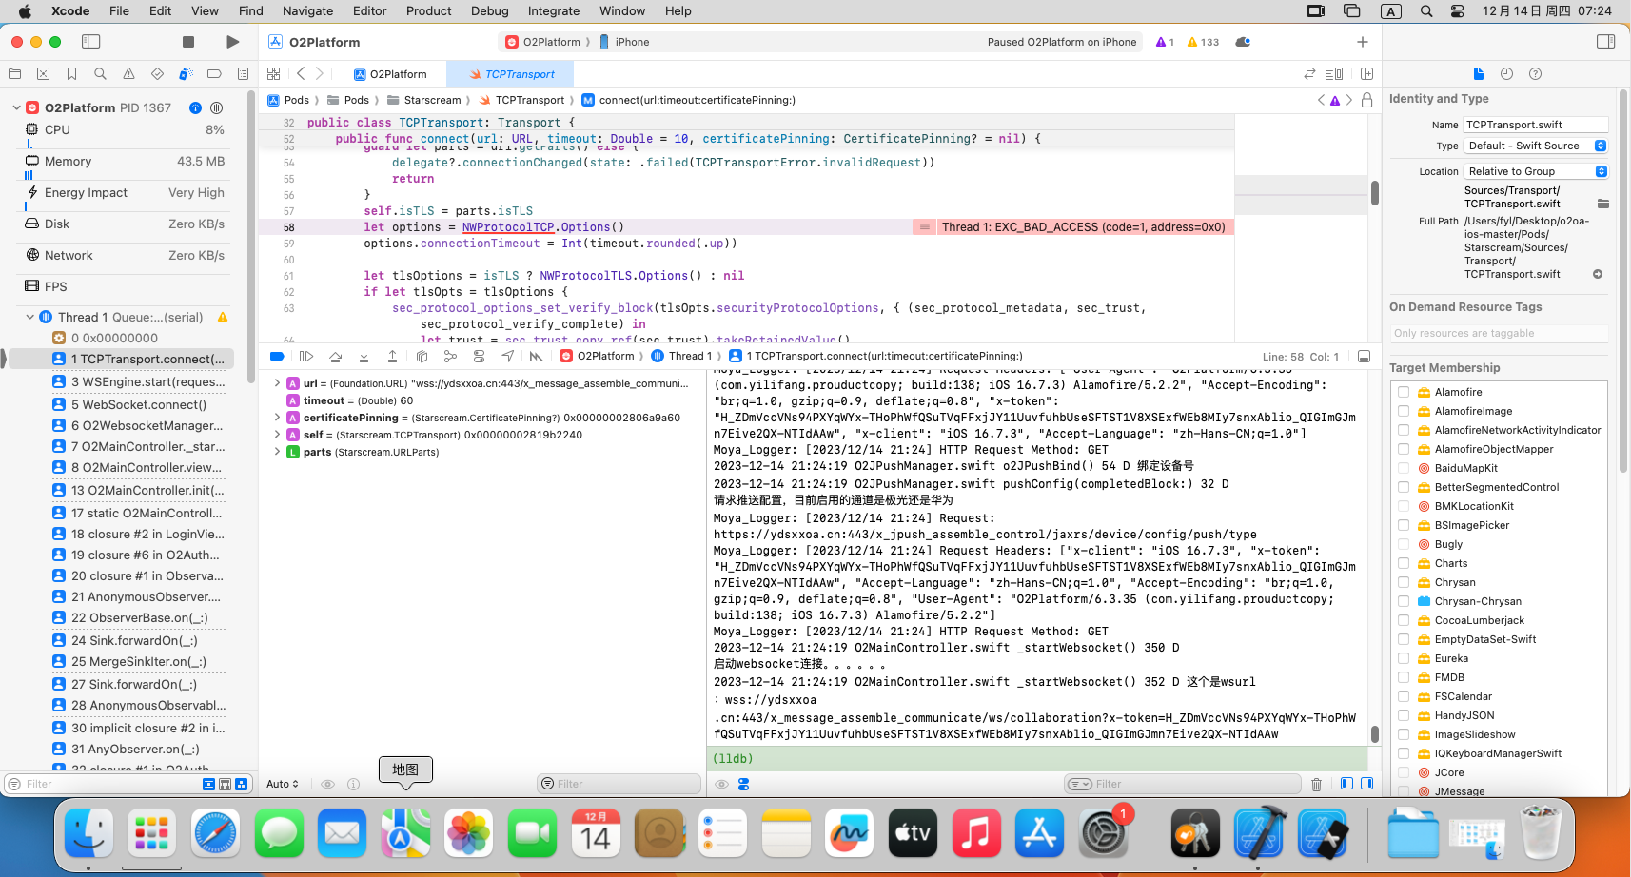1631x877 pixels.
Task: Open the Type dropdown showing Default - Swift Source
Action: click(x=1535, y=146)
